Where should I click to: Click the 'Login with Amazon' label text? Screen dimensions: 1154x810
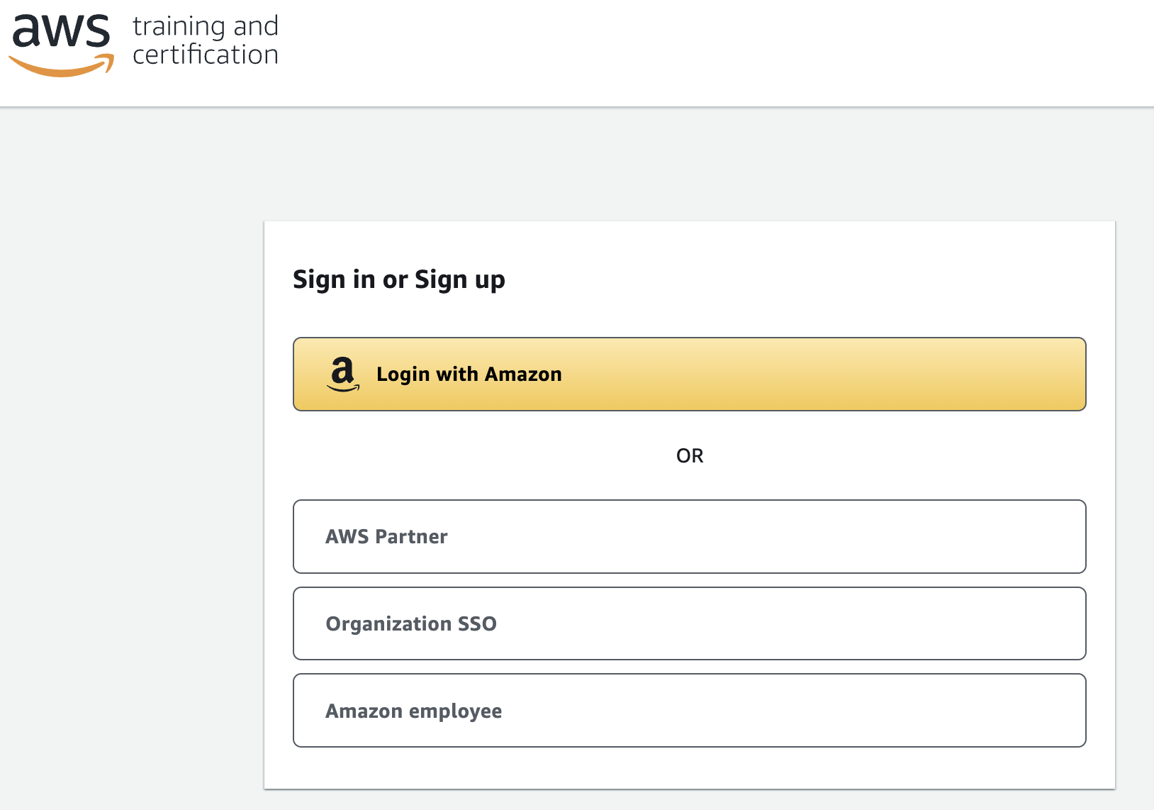[x=469, y=374]
